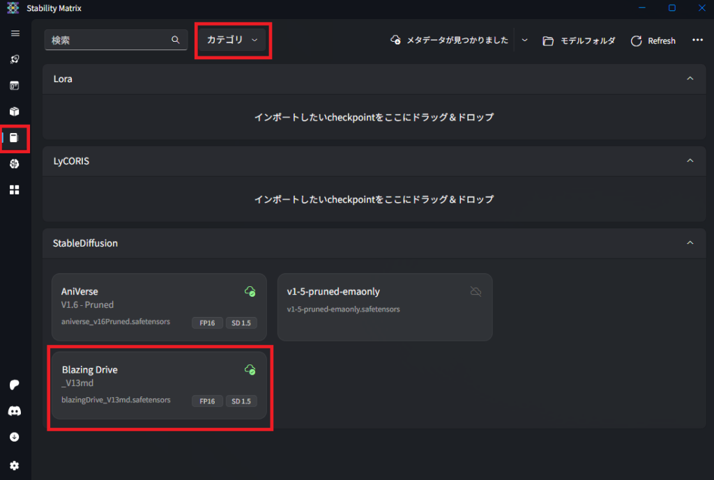Click the _V13md version text
Image resolution: width=714 pixels, height=480 pixels.
(77, 383)
